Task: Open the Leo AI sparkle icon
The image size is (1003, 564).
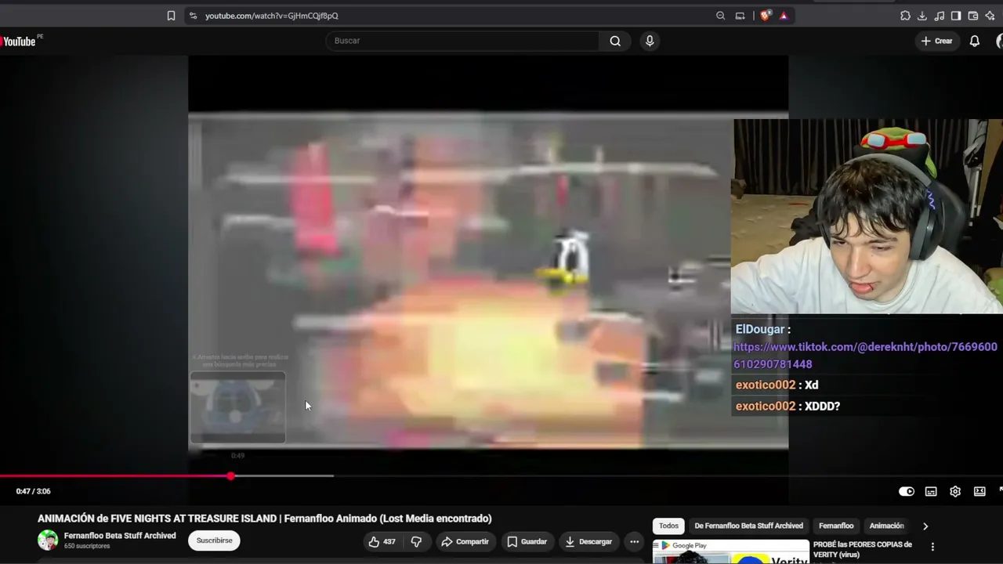Action: (990, 16)
